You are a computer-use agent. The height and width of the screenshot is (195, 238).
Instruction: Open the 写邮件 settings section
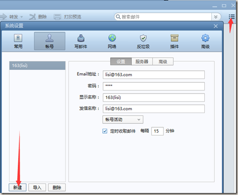pyautogui.click(x=81, y=41)
